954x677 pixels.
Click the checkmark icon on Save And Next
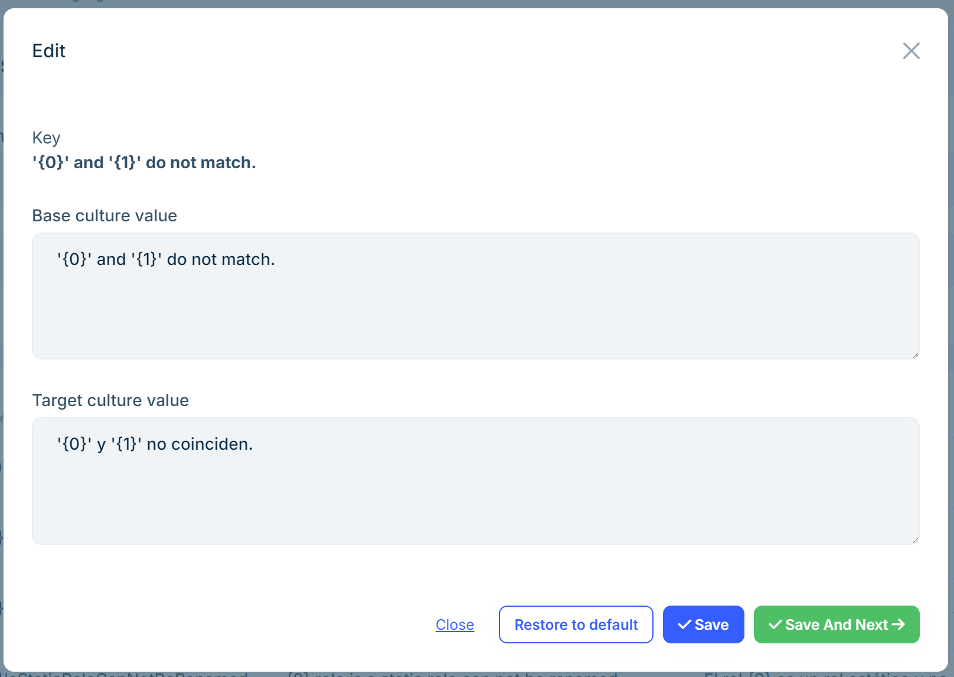tap(775, 624)
